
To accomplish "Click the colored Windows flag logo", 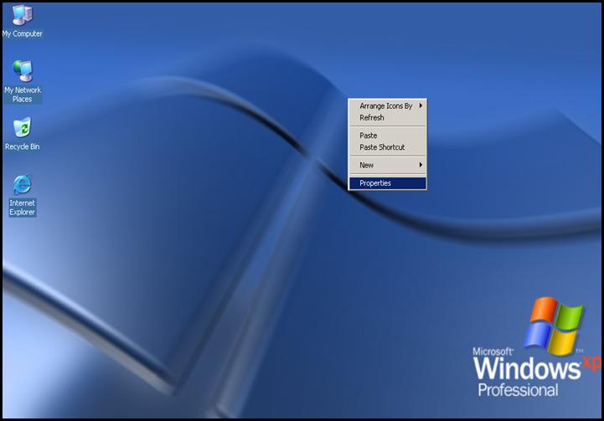I will pos(554,322).
